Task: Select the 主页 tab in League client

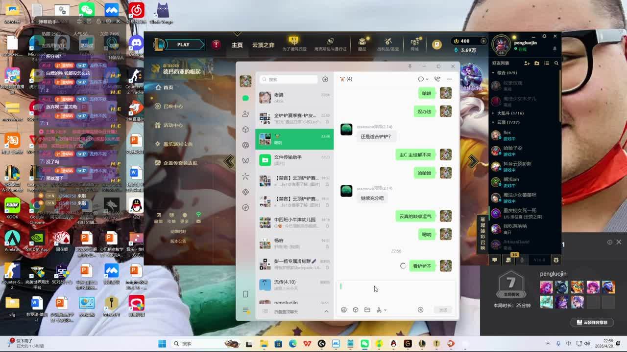Action: pyautogui.click(x=237, y=45)
